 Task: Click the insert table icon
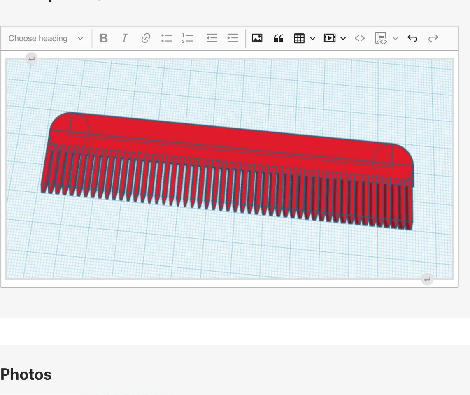tap(299, 38)
